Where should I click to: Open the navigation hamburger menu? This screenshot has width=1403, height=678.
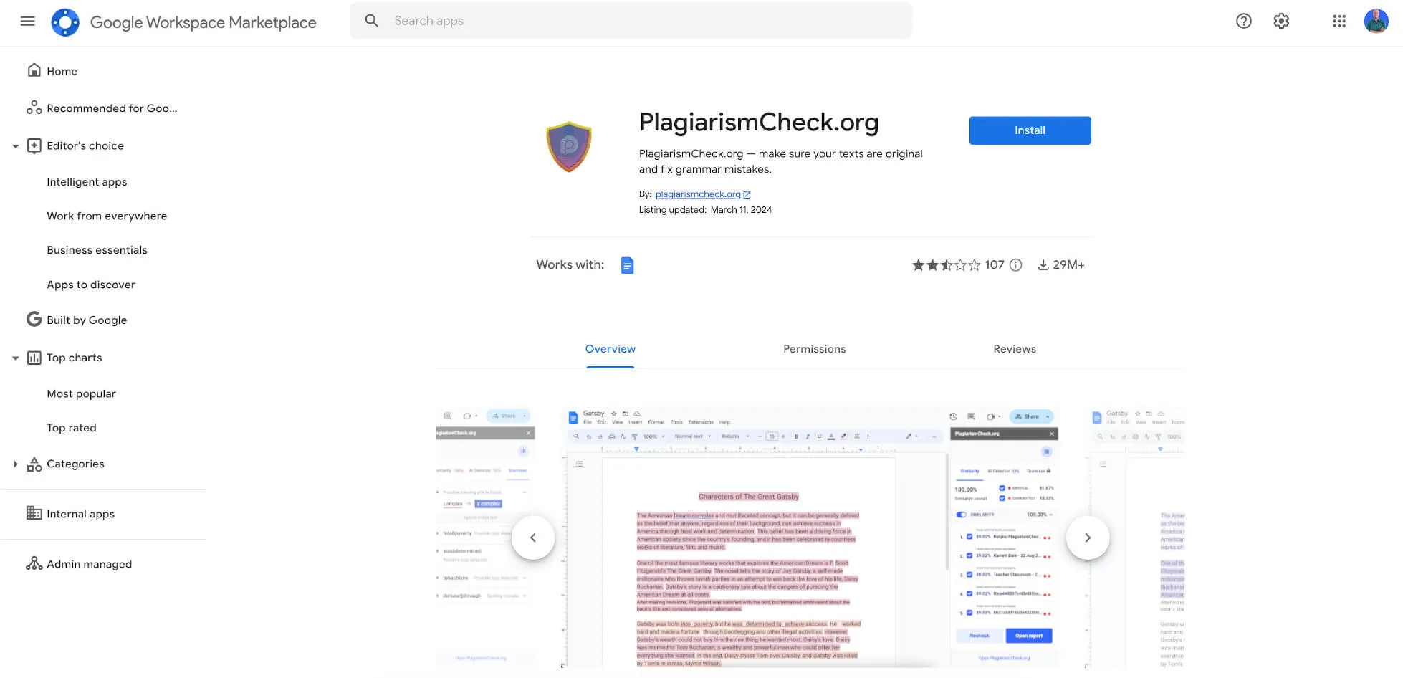(27, 21)
